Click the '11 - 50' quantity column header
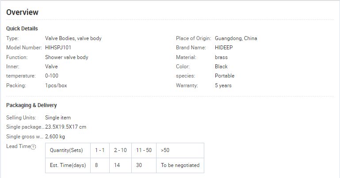Image resolution: width=340 pixels, height=178 pixels. [x=144, y=150]
